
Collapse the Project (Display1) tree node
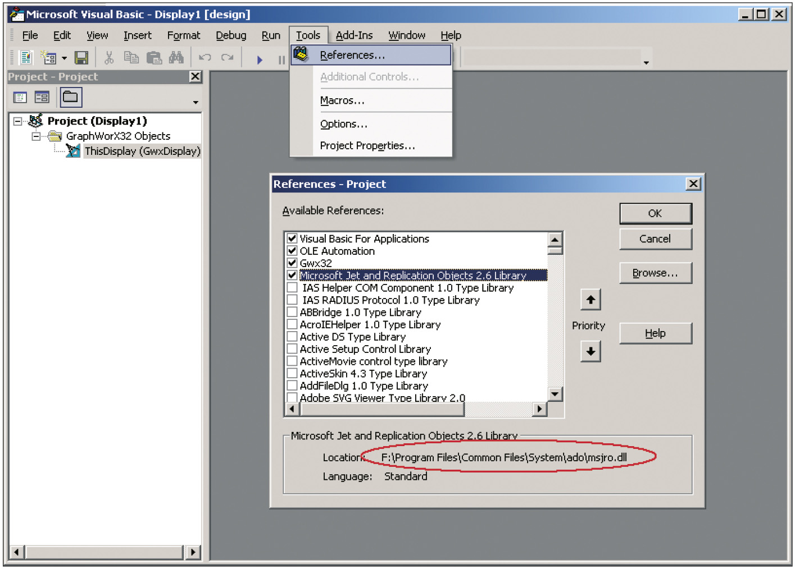[17, 121]
